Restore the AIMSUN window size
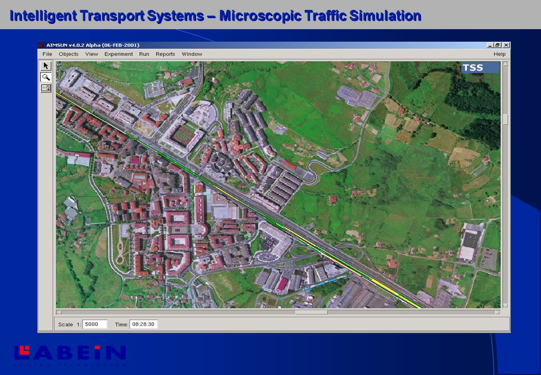 pos(498,45)
